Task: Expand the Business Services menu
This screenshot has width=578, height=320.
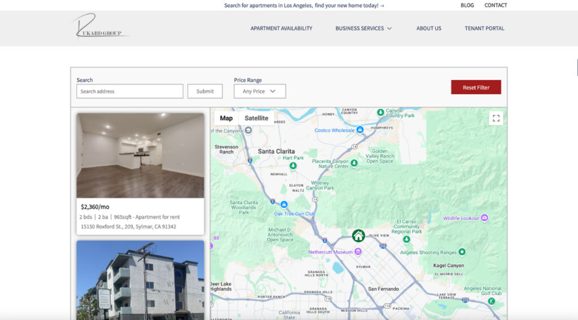Action: 363,28
